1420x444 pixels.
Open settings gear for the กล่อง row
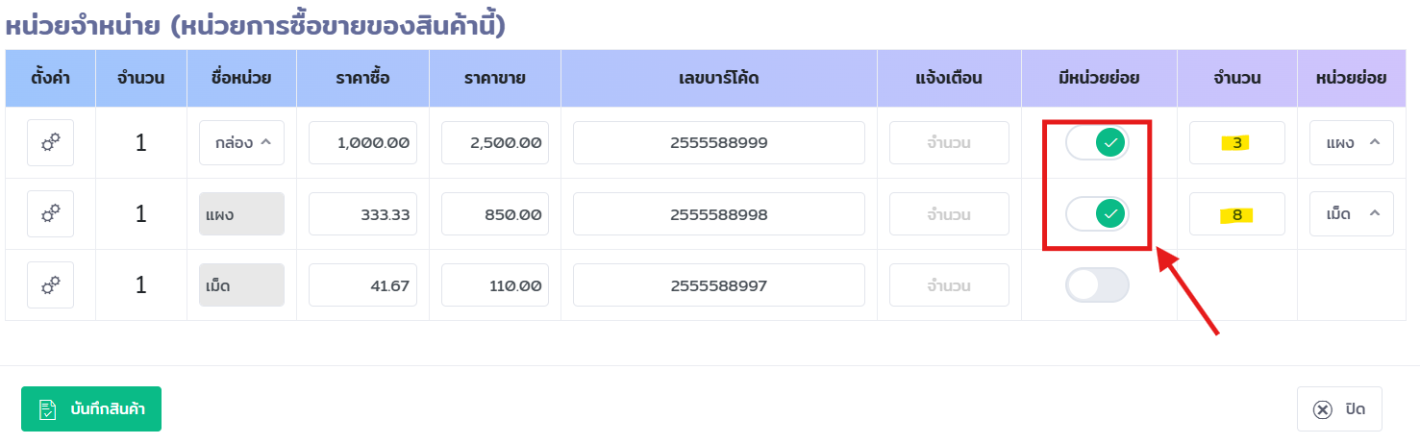51,143
